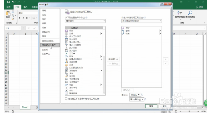Select 创建图表 create chart command
Viewport: 208px width, 115px height.
point(84,62)
